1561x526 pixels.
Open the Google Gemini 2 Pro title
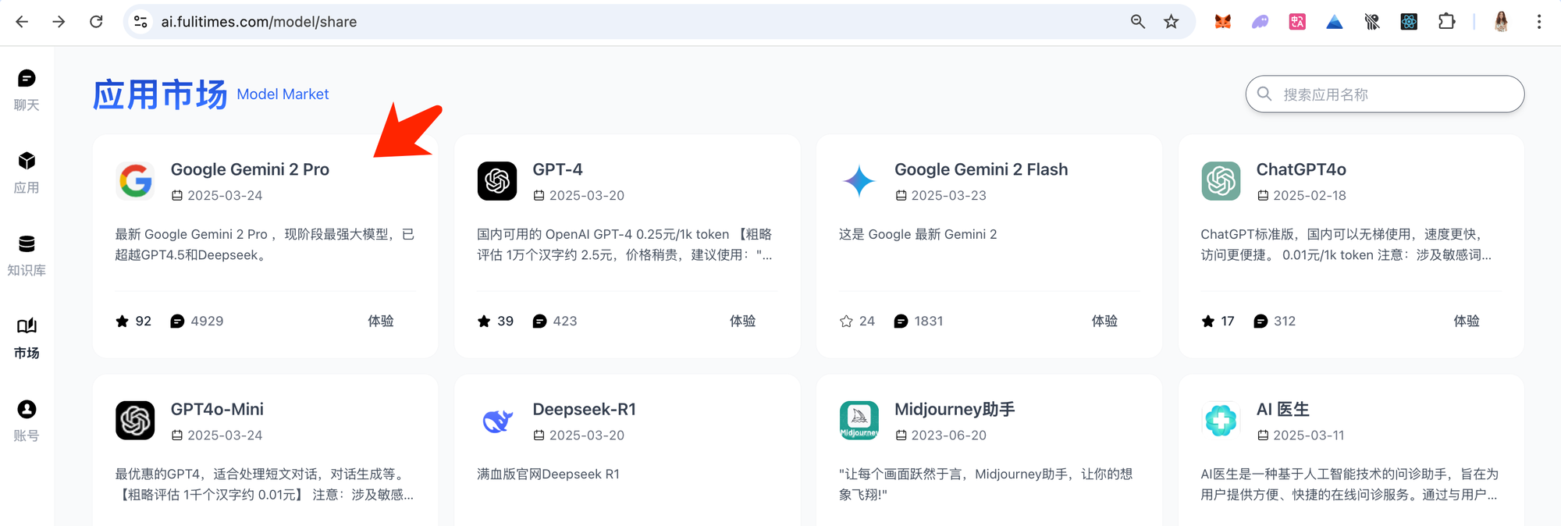250,169
